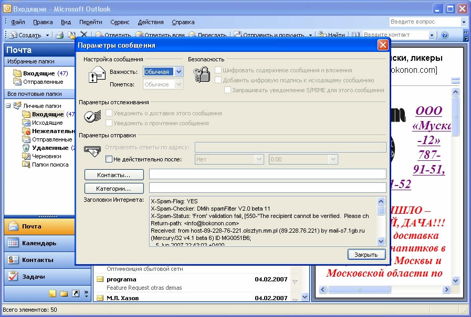Screen dimensions: 471x317
Task: Open the Действия menu
Action: tap(151, 22)
